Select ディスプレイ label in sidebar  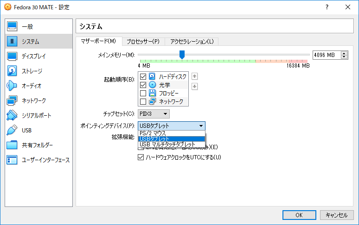34,56
